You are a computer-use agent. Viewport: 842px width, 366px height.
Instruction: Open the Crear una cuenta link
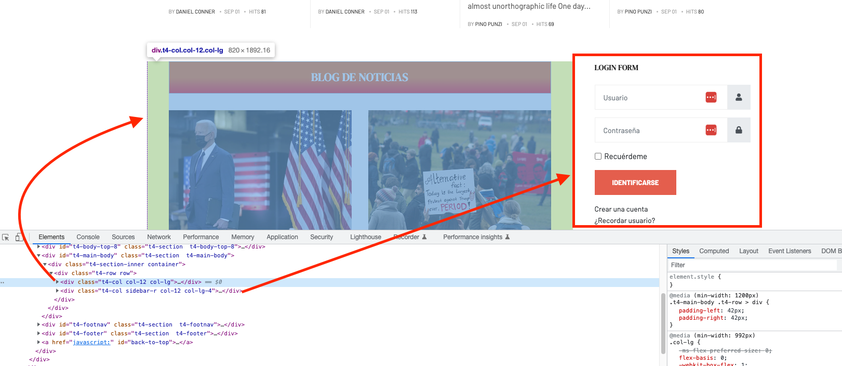621,209
